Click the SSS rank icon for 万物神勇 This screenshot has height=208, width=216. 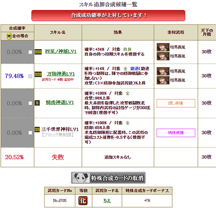coord(38,74)
